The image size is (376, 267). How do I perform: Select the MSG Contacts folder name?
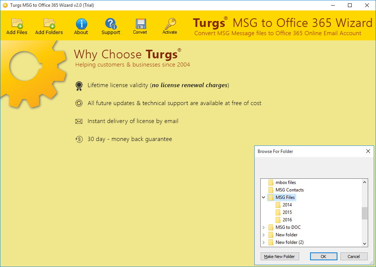[x=289, y=190]
